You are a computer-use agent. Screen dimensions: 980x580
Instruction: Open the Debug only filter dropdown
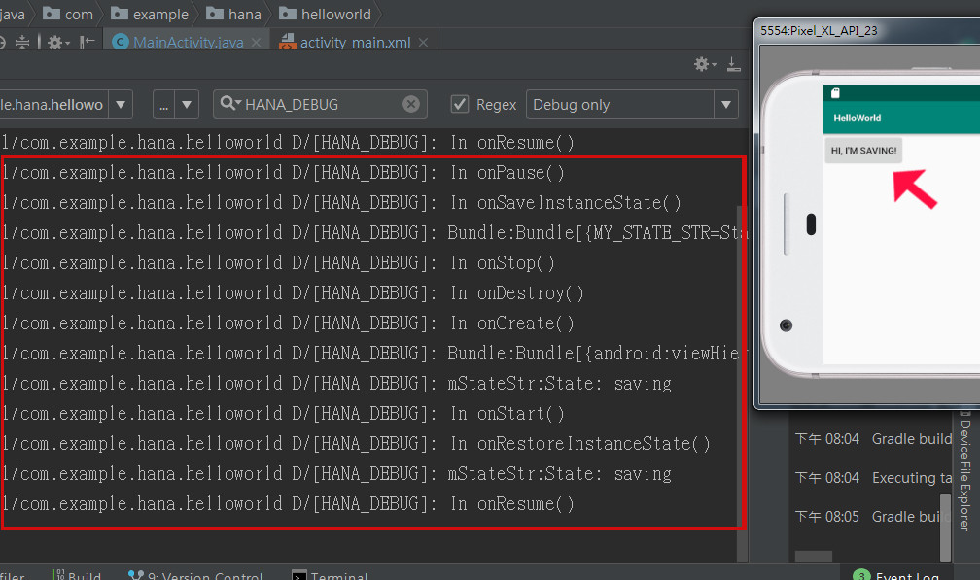coord(632,104)
